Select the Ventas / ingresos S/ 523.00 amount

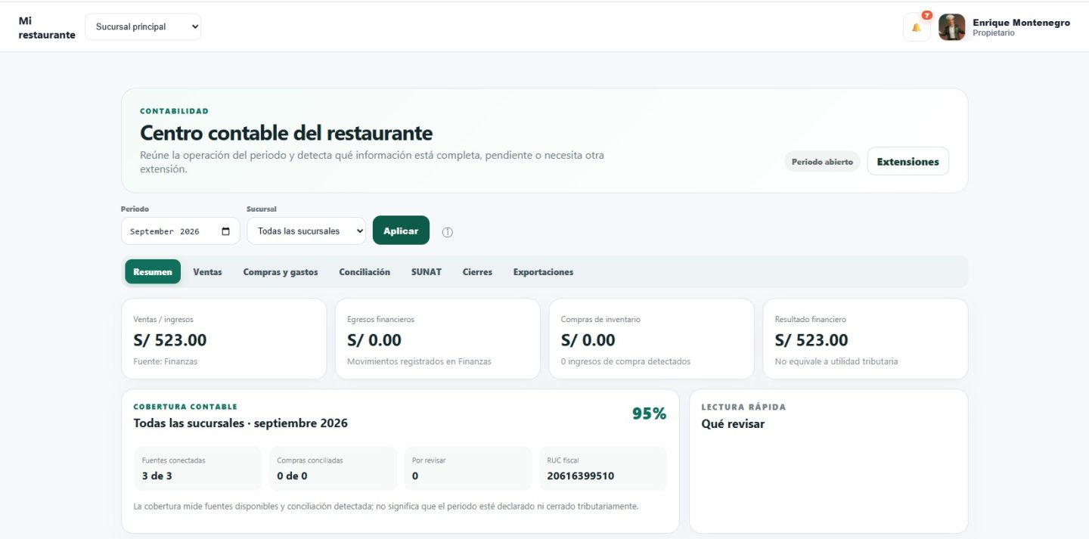pyautogui.click(x=170, y=340)
